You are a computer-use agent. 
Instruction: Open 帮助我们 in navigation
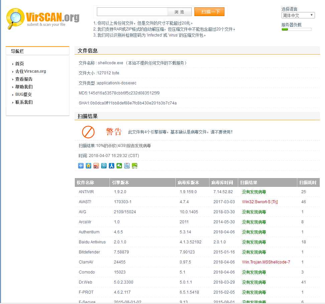(x=24, y=87)
